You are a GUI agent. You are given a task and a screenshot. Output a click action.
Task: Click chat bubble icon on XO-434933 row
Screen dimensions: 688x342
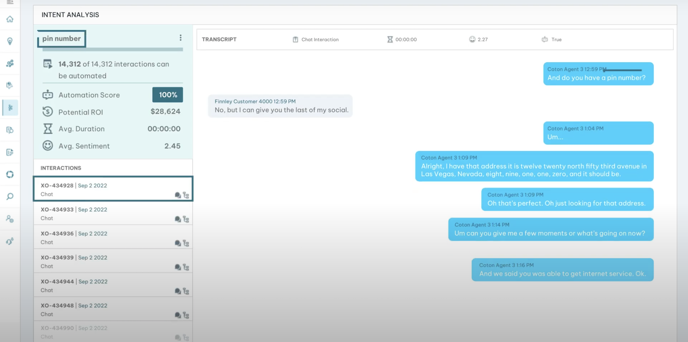[178, 219]
